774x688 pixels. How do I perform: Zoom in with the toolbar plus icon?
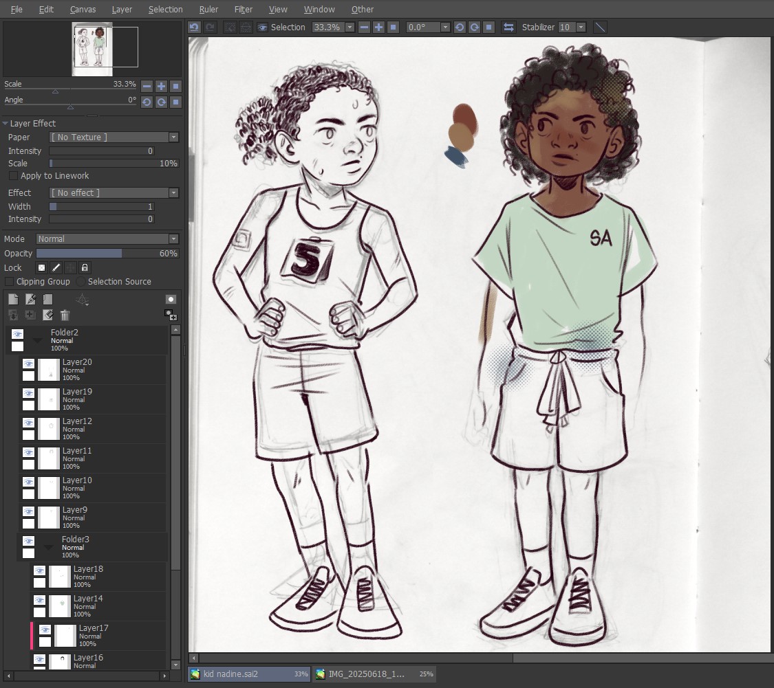tap(378, 27)
